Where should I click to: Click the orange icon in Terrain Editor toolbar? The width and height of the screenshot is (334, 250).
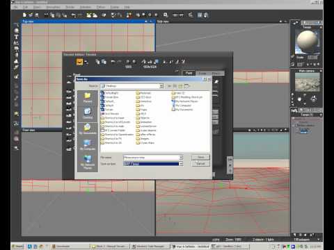[x=79, y=62]
